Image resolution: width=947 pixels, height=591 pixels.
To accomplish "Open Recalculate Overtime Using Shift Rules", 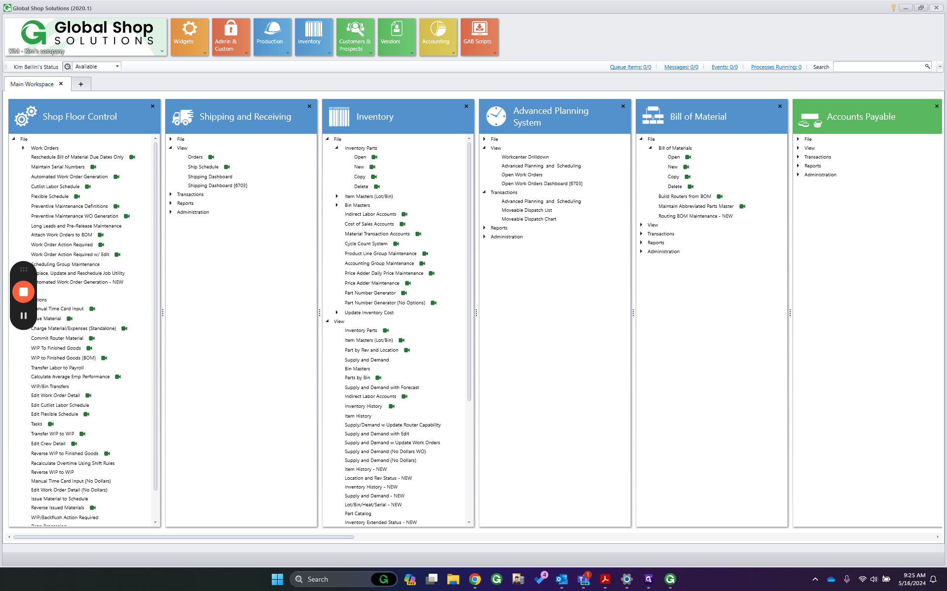I will 73,463.
